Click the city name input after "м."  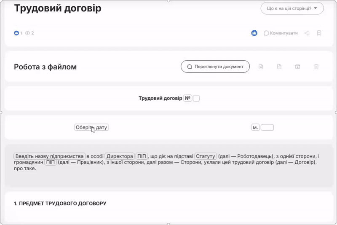(x=267, y=127)
